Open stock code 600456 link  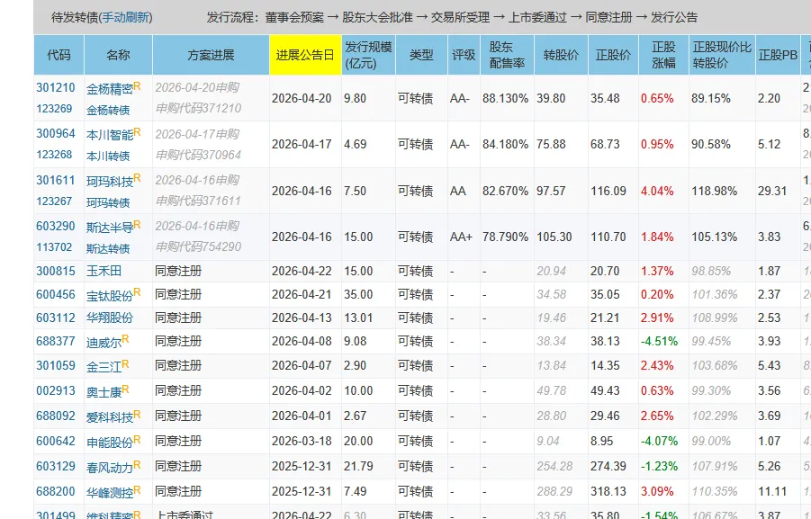pyautogui.click(x=55, y=295)
